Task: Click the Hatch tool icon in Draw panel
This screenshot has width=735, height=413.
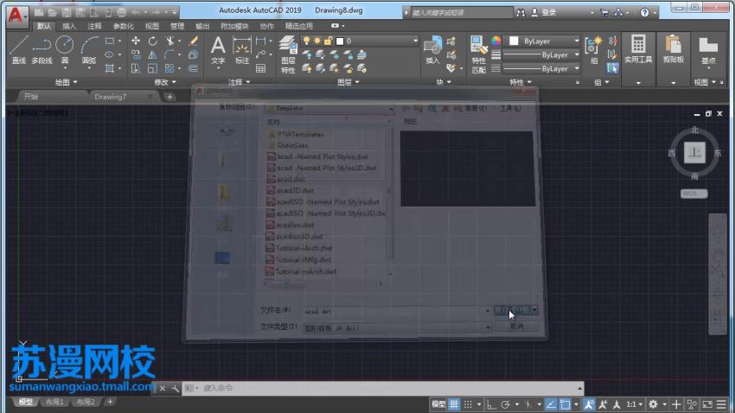Action: pos(110,69)
